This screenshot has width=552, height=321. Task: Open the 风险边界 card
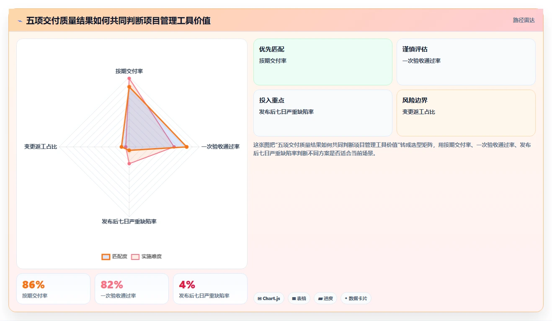[466, 113]
